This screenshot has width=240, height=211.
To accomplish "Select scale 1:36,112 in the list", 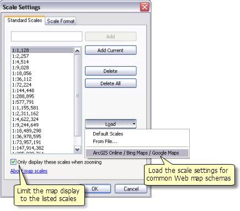I will (42, 79).
